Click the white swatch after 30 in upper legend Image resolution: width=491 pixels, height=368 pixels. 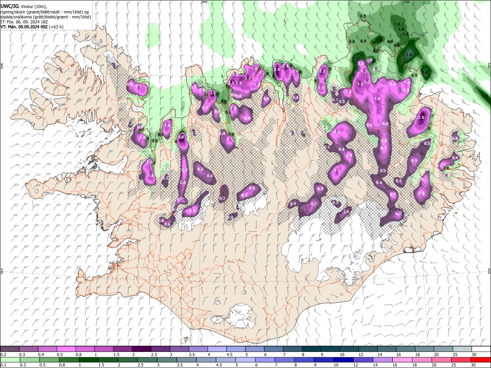481,349
